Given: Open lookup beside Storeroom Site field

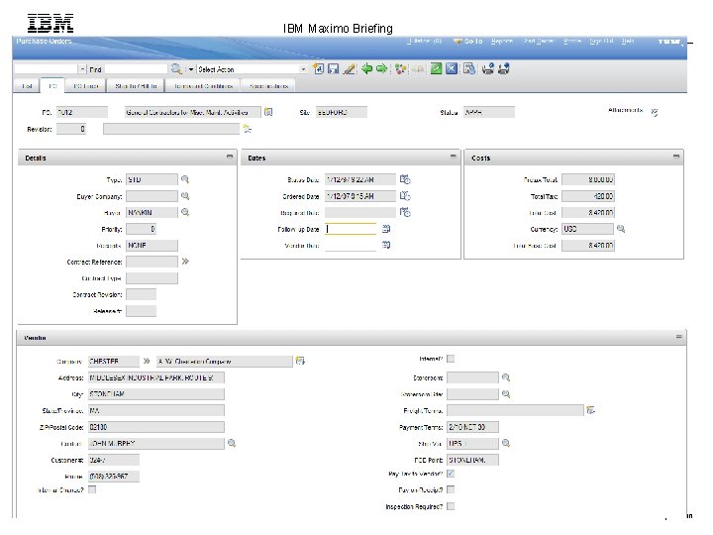Looking at the screenshot, I should point(506,394).
